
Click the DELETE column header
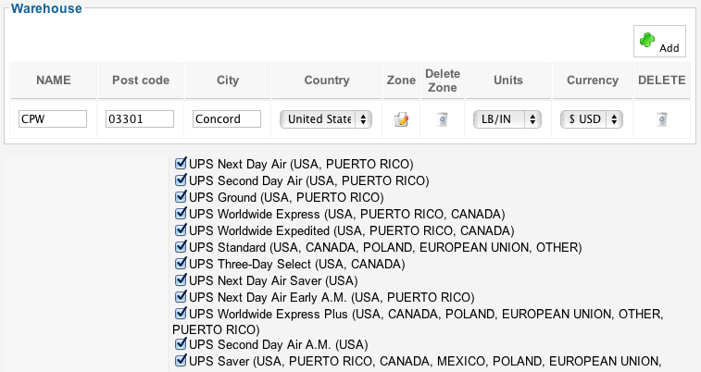pos(662,81)
